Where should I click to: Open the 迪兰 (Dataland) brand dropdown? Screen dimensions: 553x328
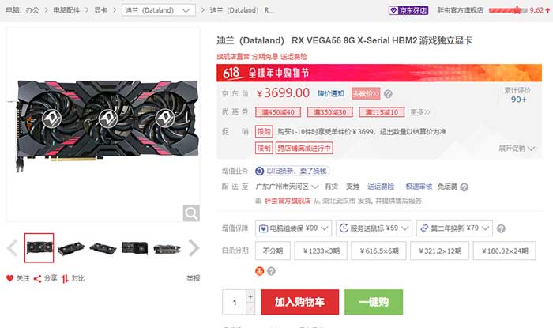pyautogui.click(x=158, y=10)
